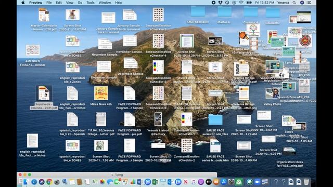
Task: Launch Microsoft Outlook from the dock
Action: click(170, 182)
